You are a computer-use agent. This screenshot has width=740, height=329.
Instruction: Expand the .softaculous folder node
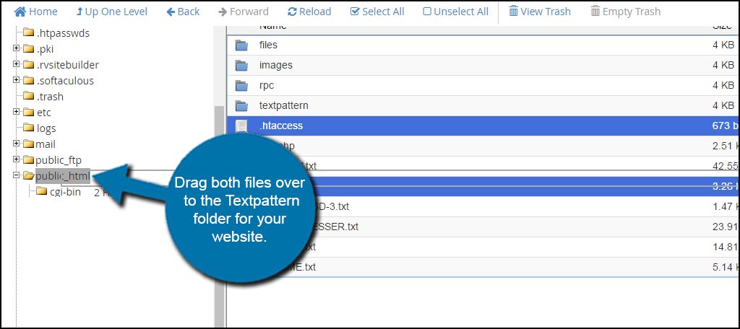[x=17, y=81]
